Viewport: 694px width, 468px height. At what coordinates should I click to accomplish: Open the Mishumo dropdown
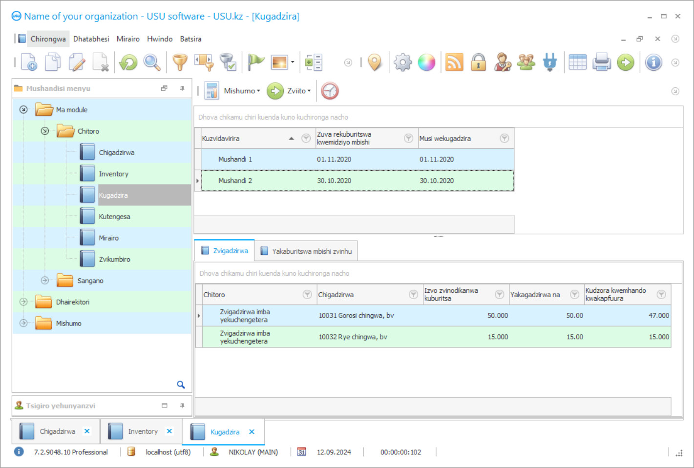[x=241, y=91]
